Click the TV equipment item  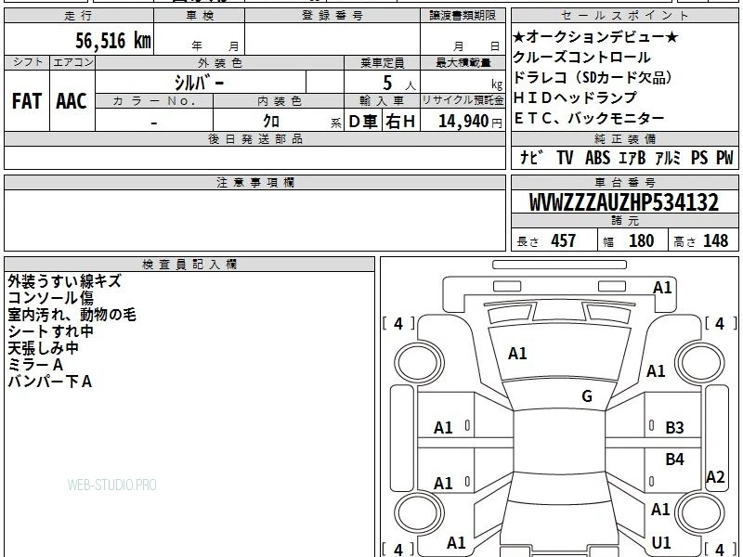(565, 157)
